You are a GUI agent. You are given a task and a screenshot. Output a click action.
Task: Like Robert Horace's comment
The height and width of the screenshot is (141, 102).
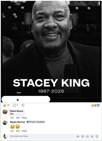coord(18,118)
